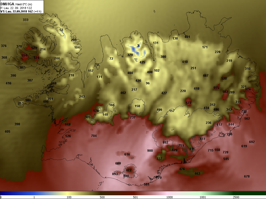266x199 pixels.
Task: Click the color scale label '100'
Action: pos(69,197)
